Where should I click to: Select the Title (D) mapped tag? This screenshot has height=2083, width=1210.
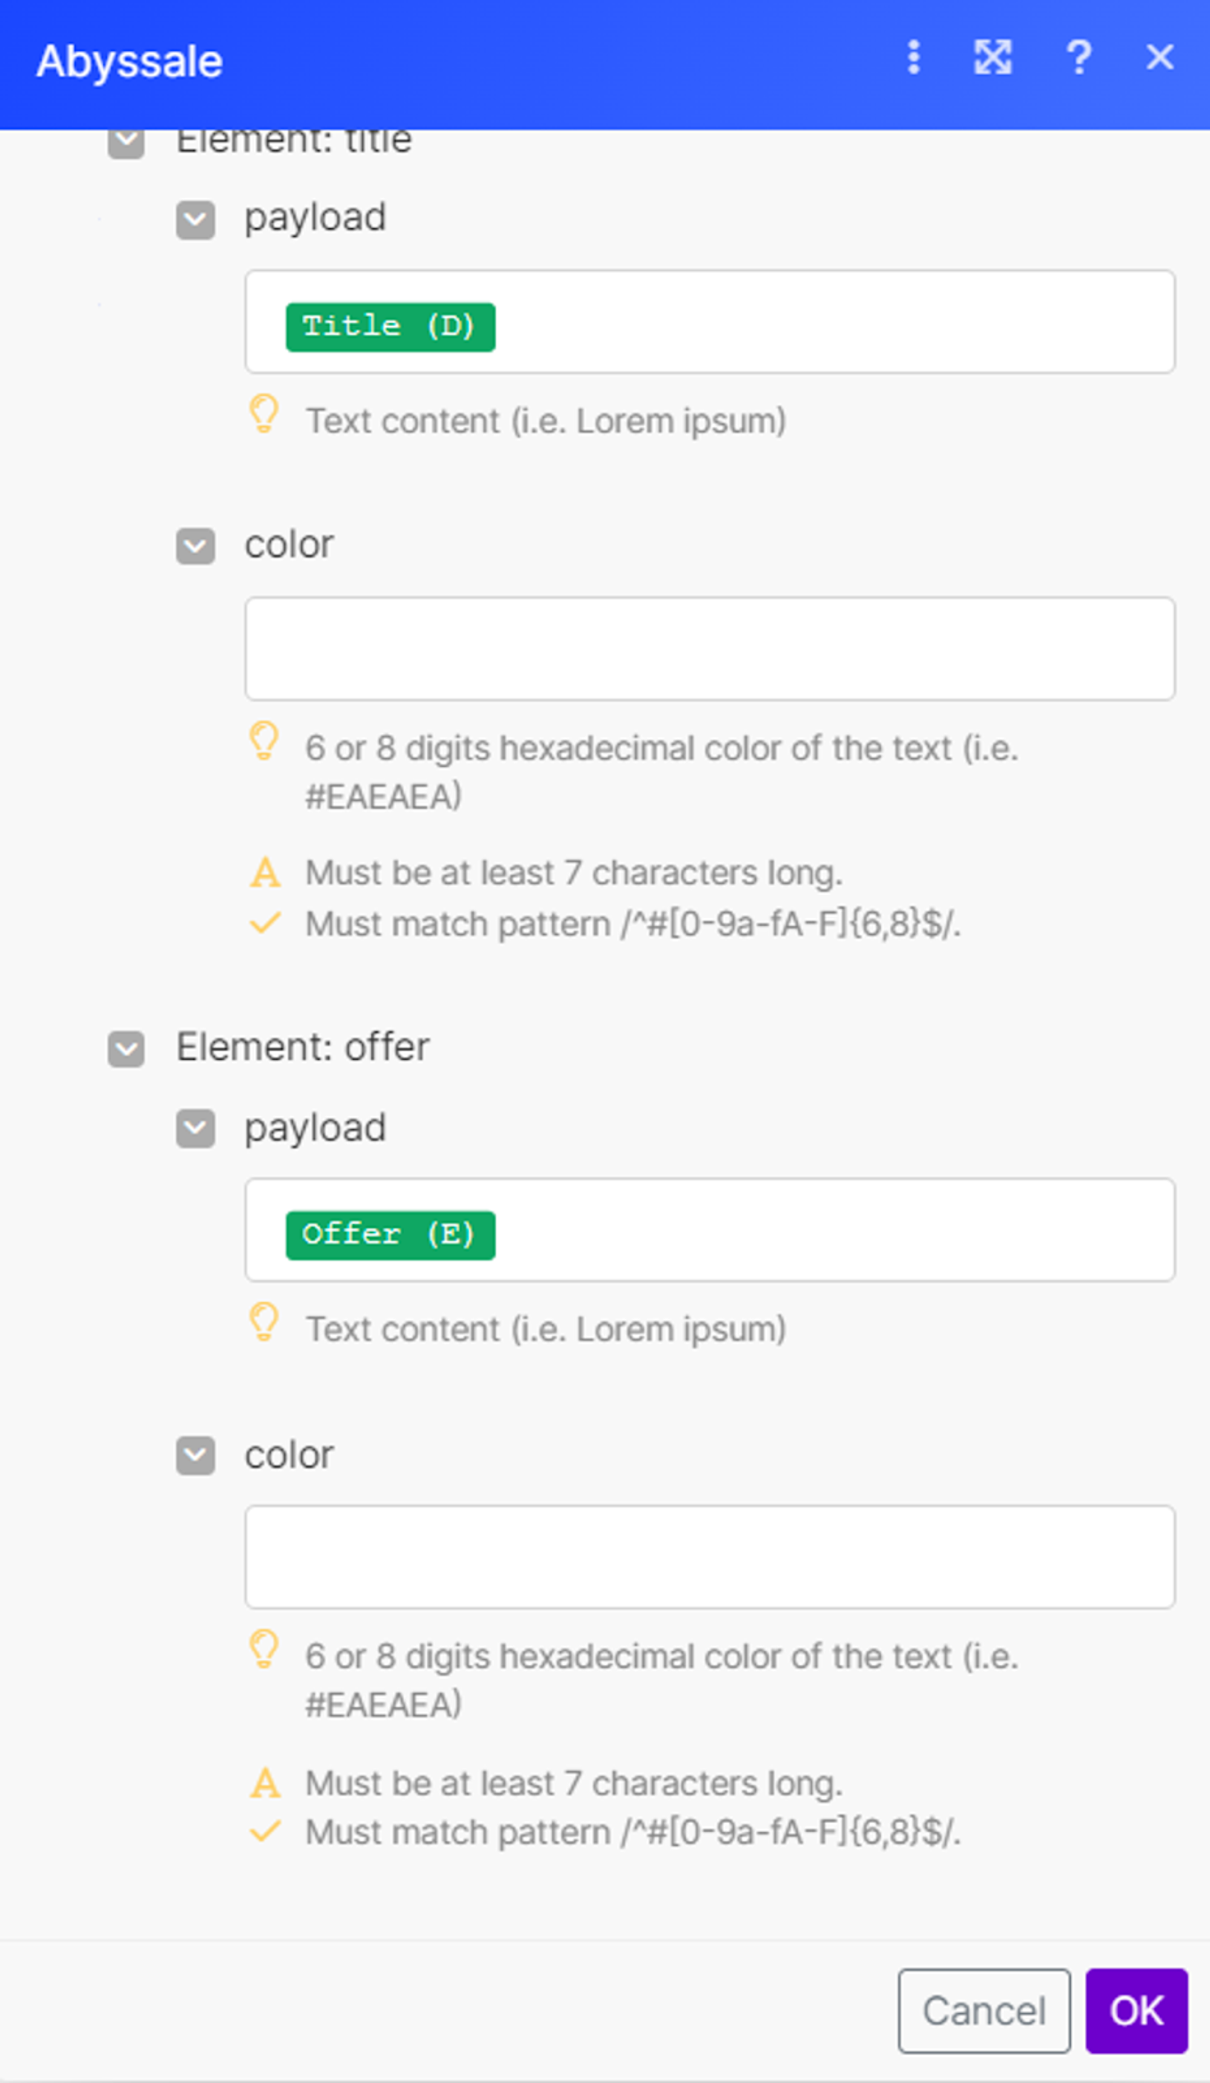391,327
